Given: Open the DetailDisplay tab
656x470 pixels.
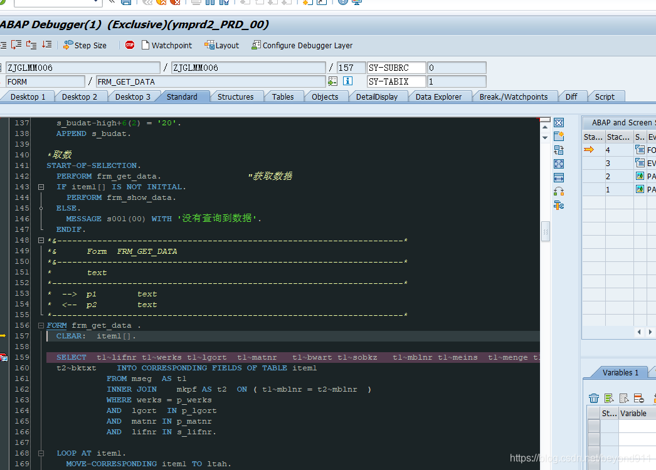Looking at the screenshot, I should click(x=376, y=97).
